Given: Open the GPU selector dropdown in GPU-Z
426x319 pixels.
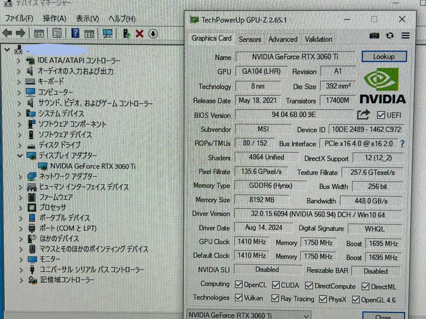Looking at the screenshot, I should (x=248, y=315).
